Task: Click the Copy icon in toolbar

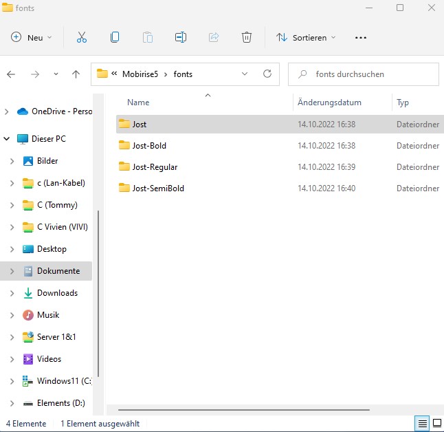Action: (x=115, y=38)
